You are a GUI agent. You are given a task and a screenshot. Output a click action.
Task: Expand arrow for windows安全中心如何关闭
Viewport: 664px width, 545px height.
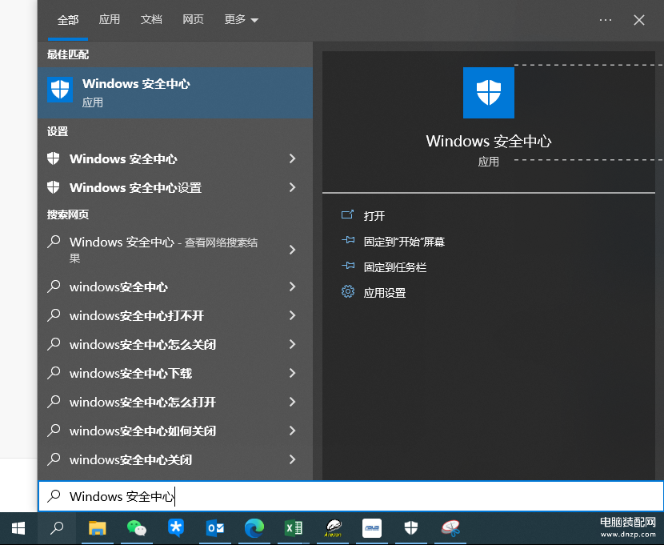(292, 431)
